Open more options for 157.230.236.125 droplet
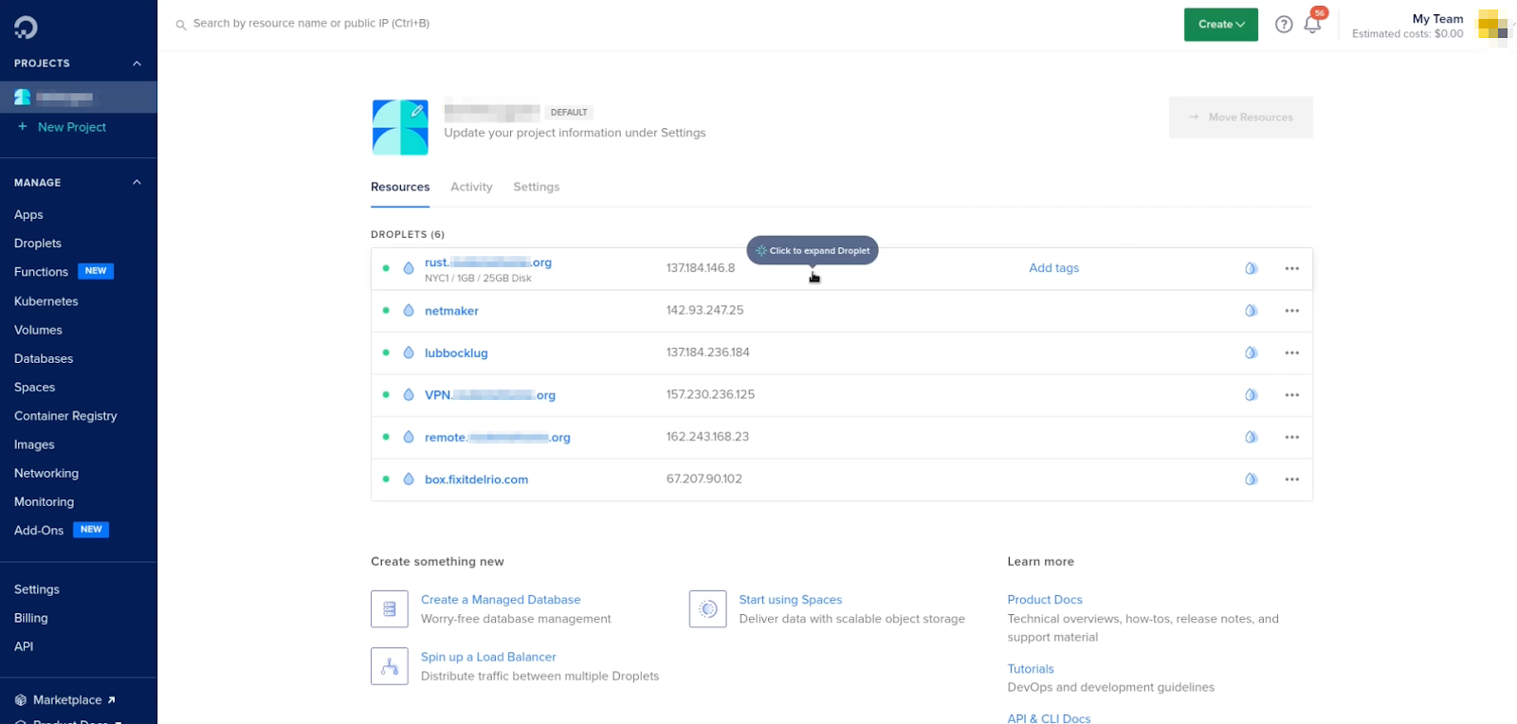This screenshot has height=724, width=1517. [x=1291, y=395]
